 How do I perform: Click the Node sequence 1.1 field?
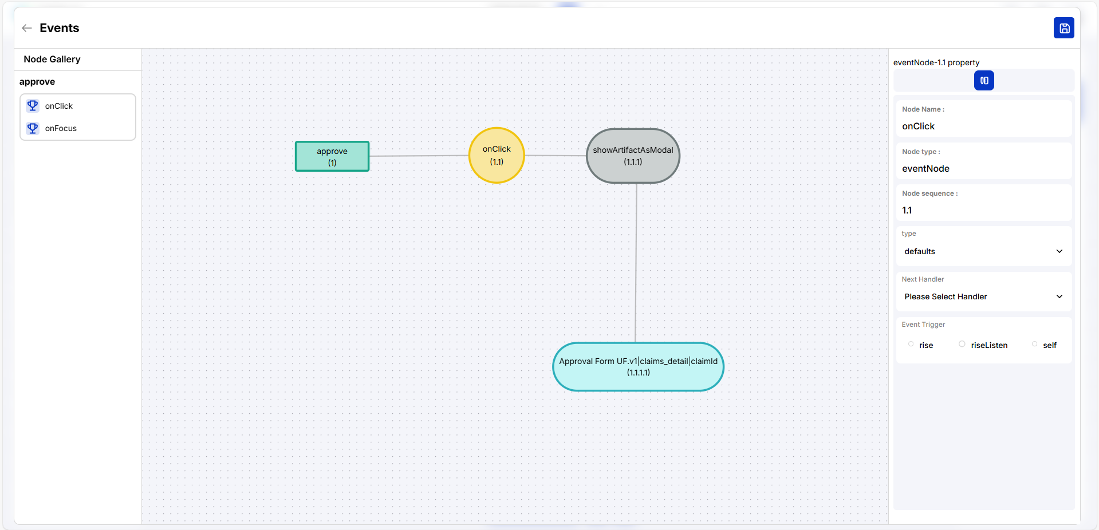click(x=983, y=210)
